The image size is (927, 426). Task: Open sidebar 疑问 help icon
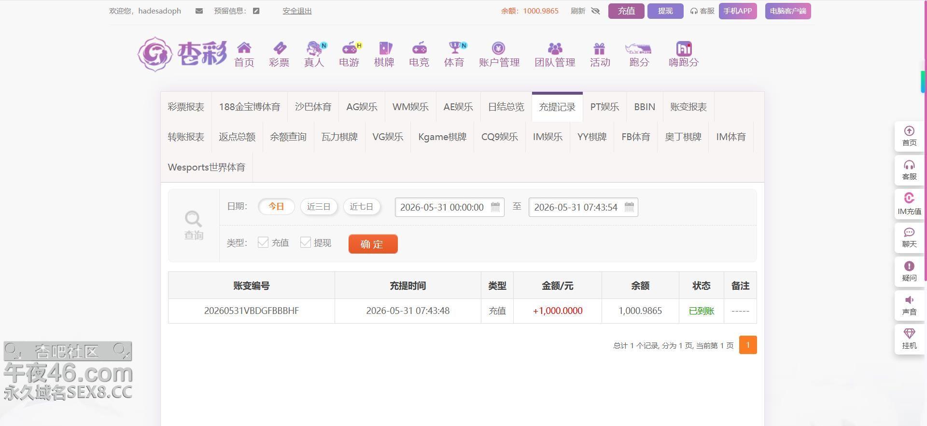tap(909, 266)
